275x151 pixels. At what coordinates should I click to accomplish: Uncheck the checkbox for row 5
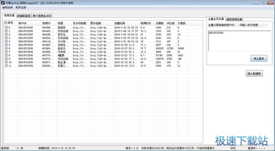tap(6, 45)
